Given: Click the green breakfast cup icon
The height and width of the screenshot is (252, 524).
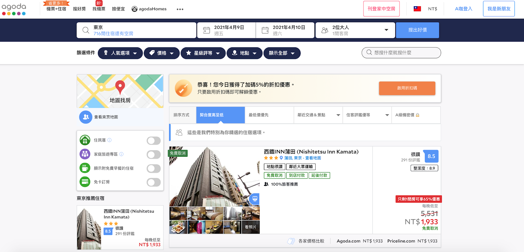Looking at the screenshot, I should [85, 168].
